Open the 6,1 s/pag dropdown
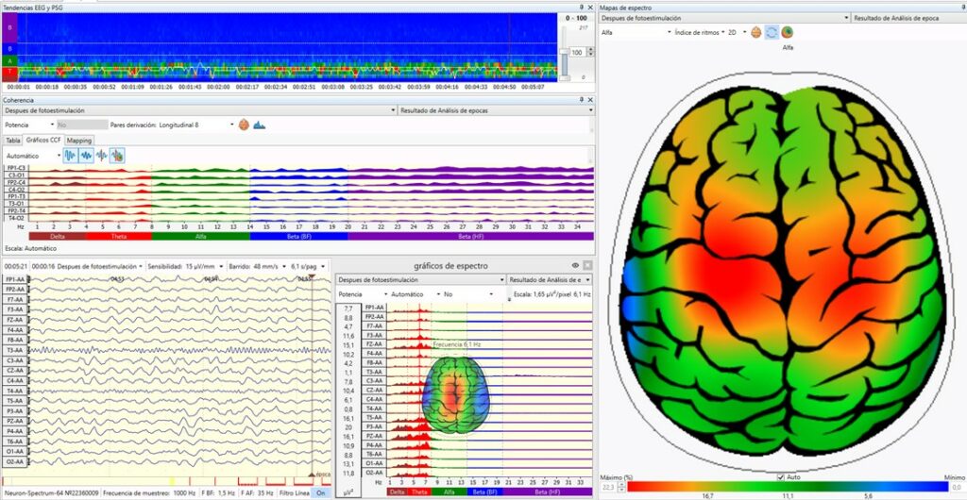This screenshot has width=967, height=500. (x=309, y=267)
